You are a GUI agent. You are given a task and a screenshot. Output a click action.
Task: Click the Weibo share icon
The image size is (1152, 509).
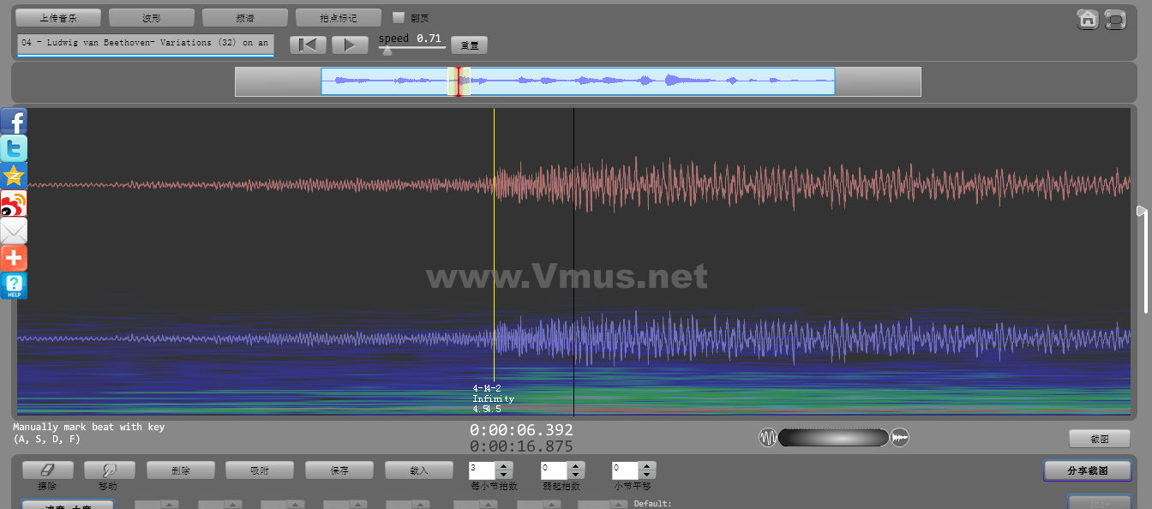tap(14, 204)
